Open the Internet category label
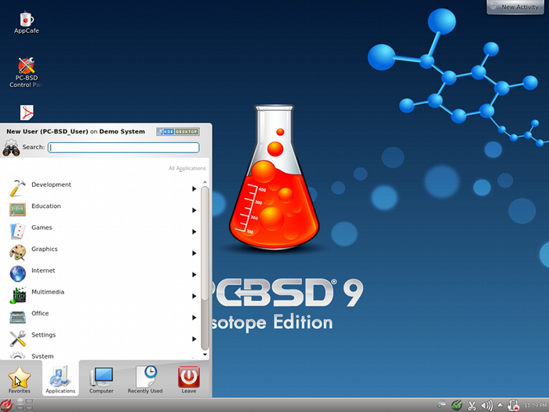 click(x=43, y=271)
